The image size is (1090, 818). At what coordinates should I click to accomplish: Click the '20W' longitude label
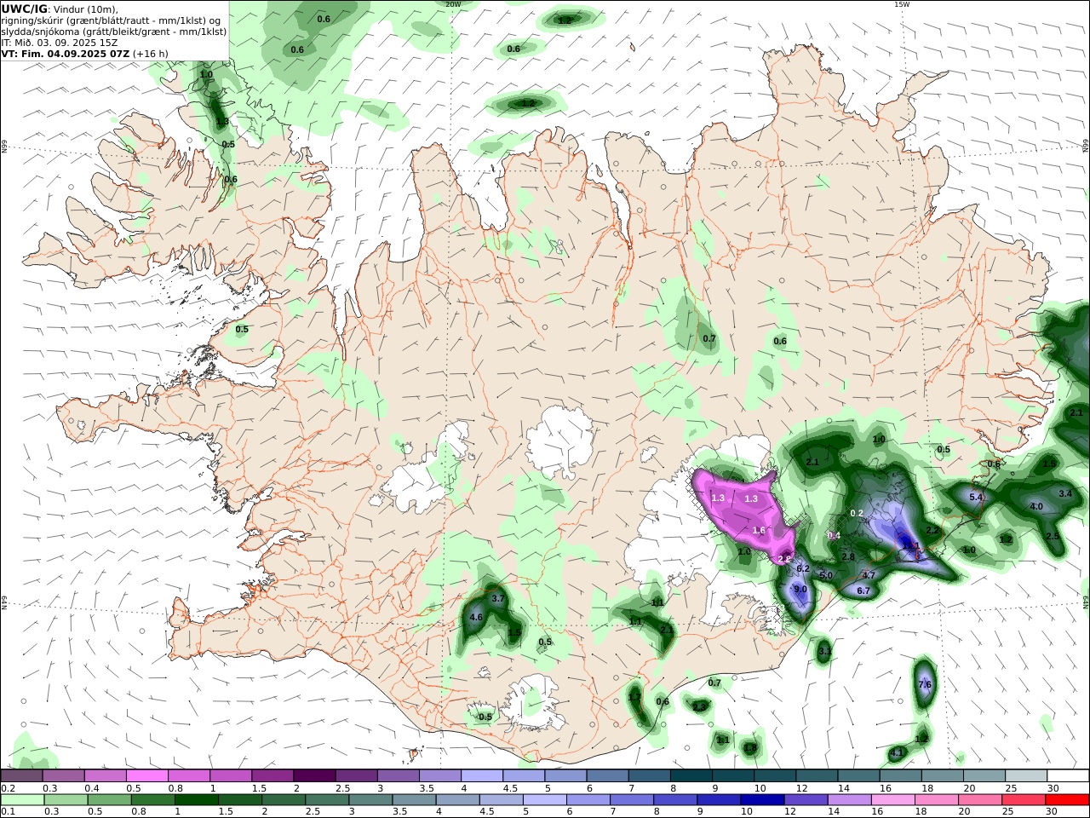point(453,4)
